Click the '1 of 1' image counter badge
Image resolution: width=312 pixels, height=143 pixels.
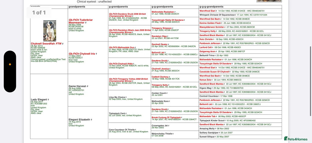[x=39, y=12]
